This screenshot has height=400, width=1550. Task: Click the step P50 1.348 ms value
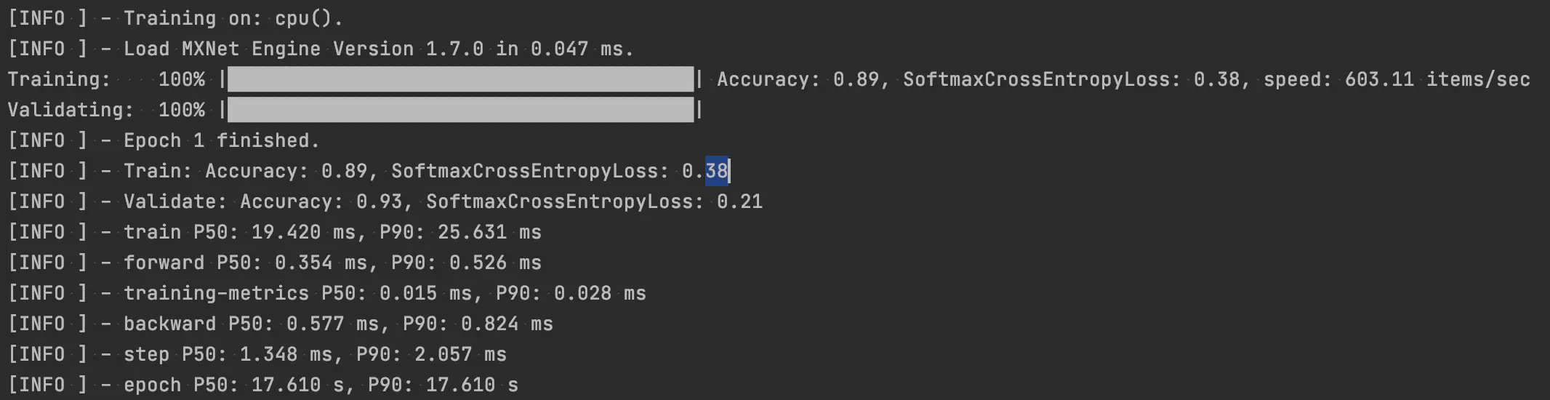pos(285,354)
